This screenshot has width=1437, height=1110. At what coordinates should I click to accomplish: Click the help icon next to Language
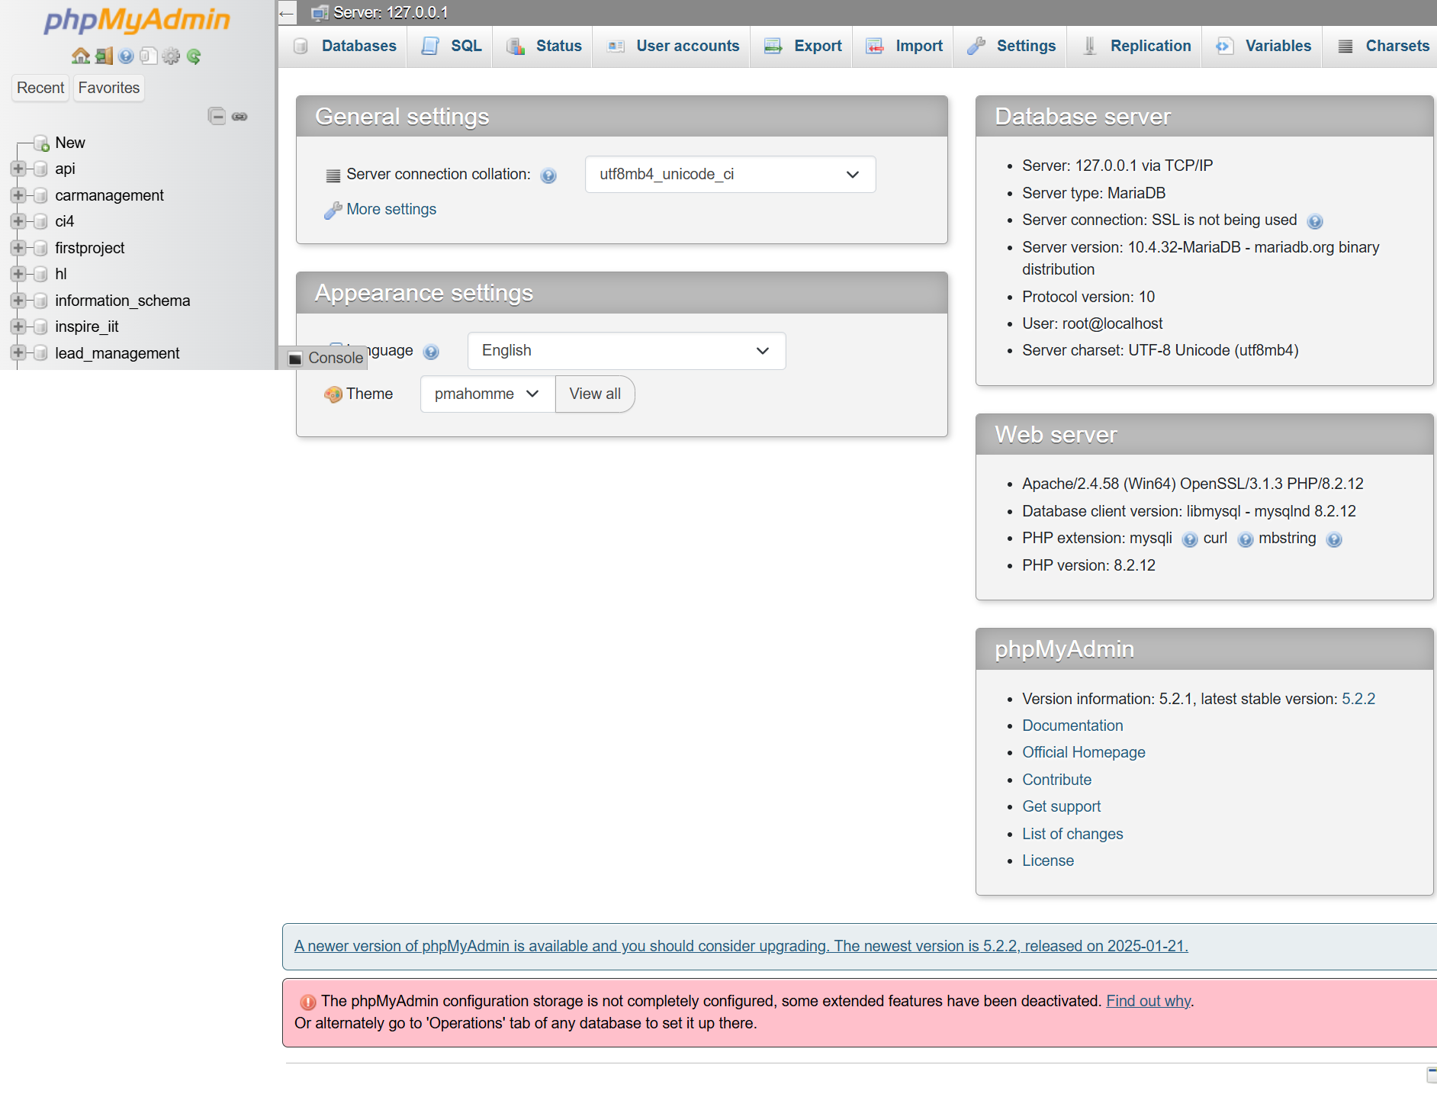431,352
